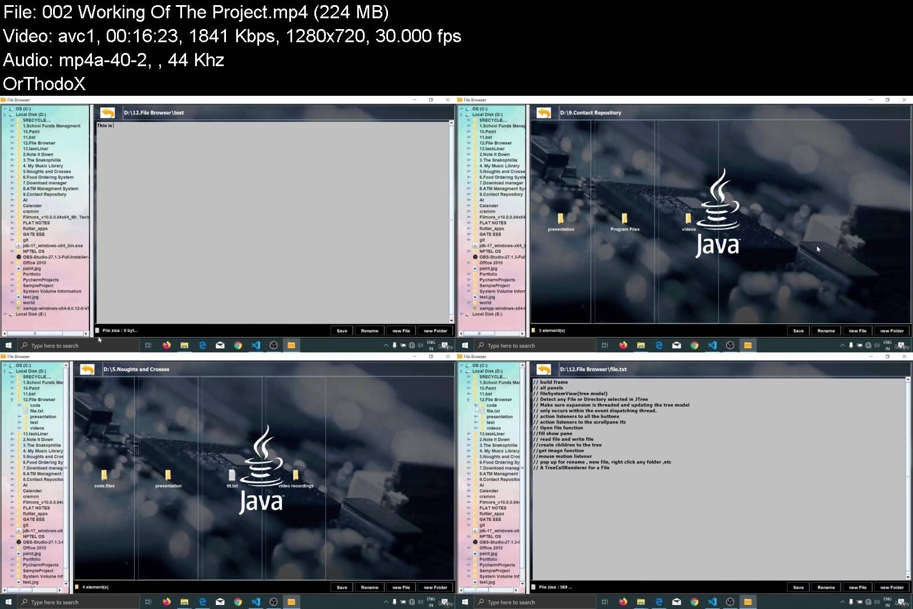Open Chrome from the taskbar under Contact Repository window
Image resolution: width=913 pixels, height=609 pixels.
694,345
